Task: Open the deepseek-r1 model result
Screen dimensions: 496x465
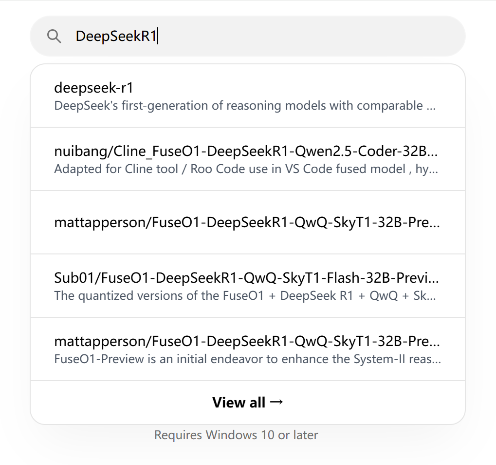Action: (x=248, y=96)
